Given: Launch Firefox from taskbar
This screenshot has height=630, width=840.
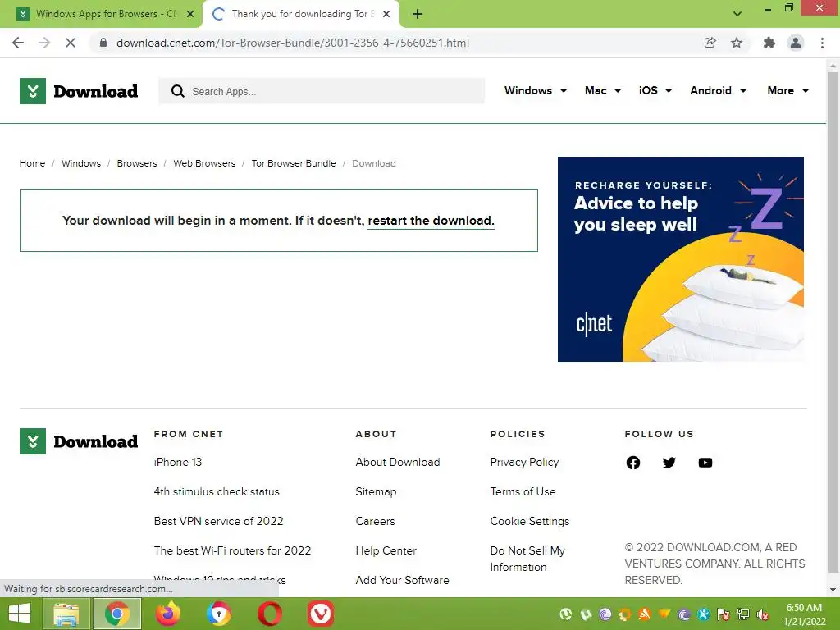Looking at the screenshot, I should (x=167, y=614).
